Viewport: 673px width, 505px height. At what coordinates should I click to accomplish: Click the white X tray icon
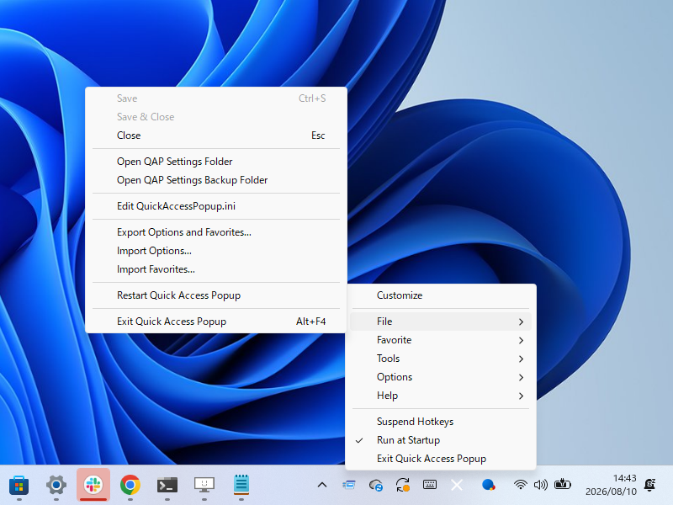point(457,486)
